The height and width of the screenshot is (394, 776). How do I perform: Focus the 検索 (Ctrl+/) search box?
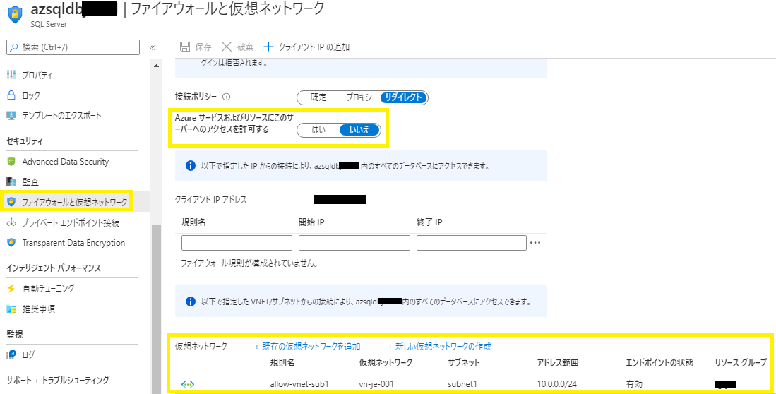73,47
